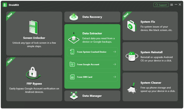Click arrow next to From Google Account
184x109 pixels.
[115, 64]
